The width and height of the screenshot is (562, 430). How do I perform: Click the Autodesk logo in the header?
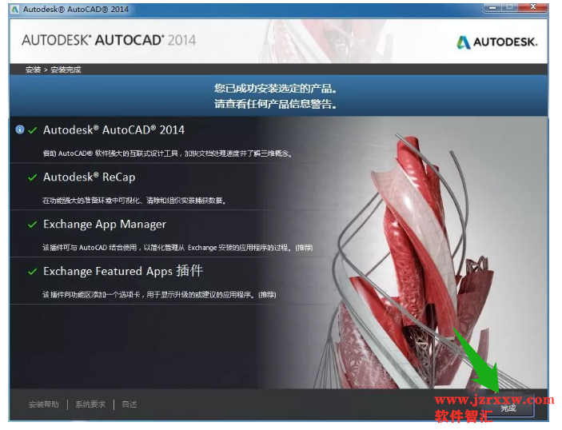[497, 42]
